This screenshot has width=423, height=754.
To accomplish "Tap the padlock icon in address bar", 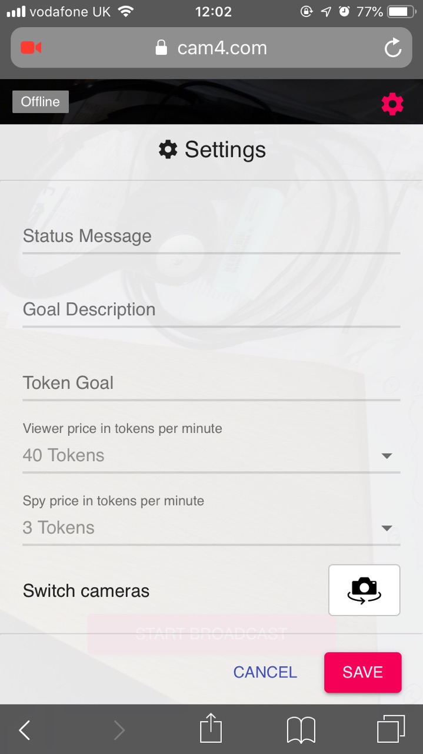I will click(161, 48).
